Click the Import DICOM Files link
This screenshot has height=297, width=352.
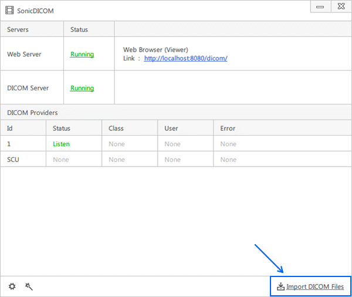point(310,286)
